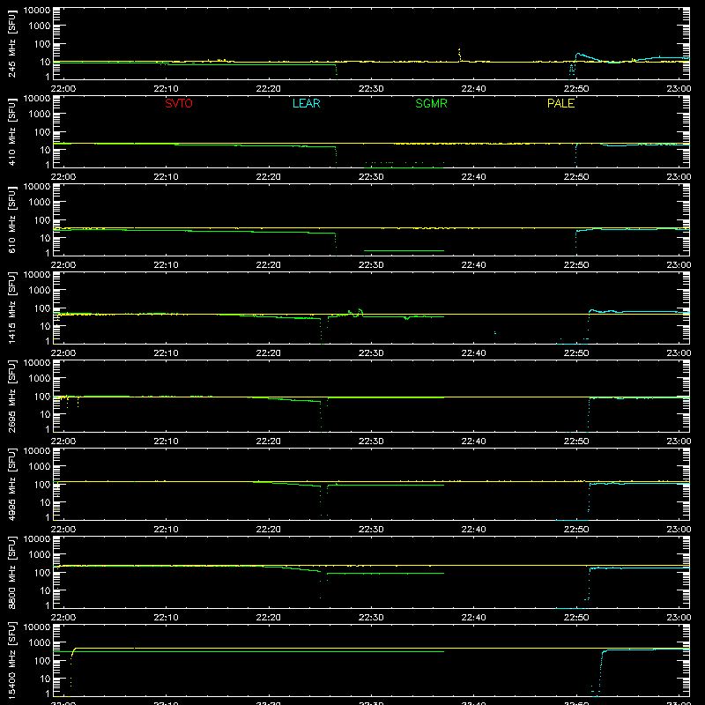Click the 22:10 tick label below 410 MHz panel
Image resolution: width=705 pixels, height=705 pixels.
pyautogui.click(x=166, y=177)
